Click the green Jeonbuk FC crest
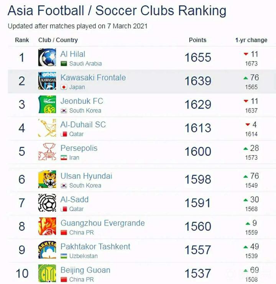The height and width of the screenshot is (284, 276). coord(47,104)
